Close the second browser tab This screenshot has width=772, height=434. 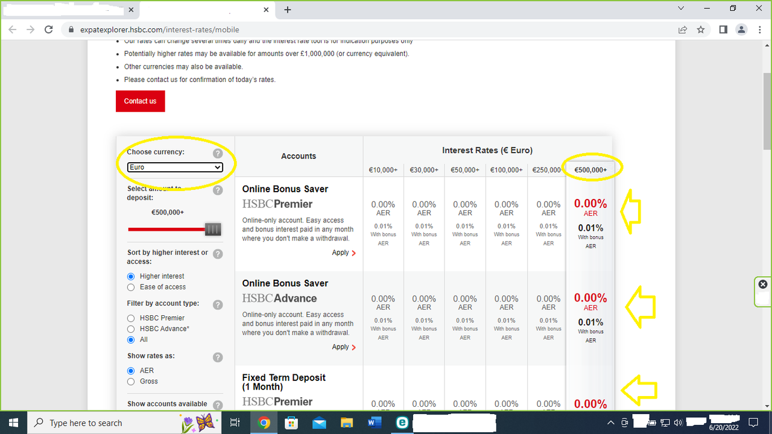267,10
